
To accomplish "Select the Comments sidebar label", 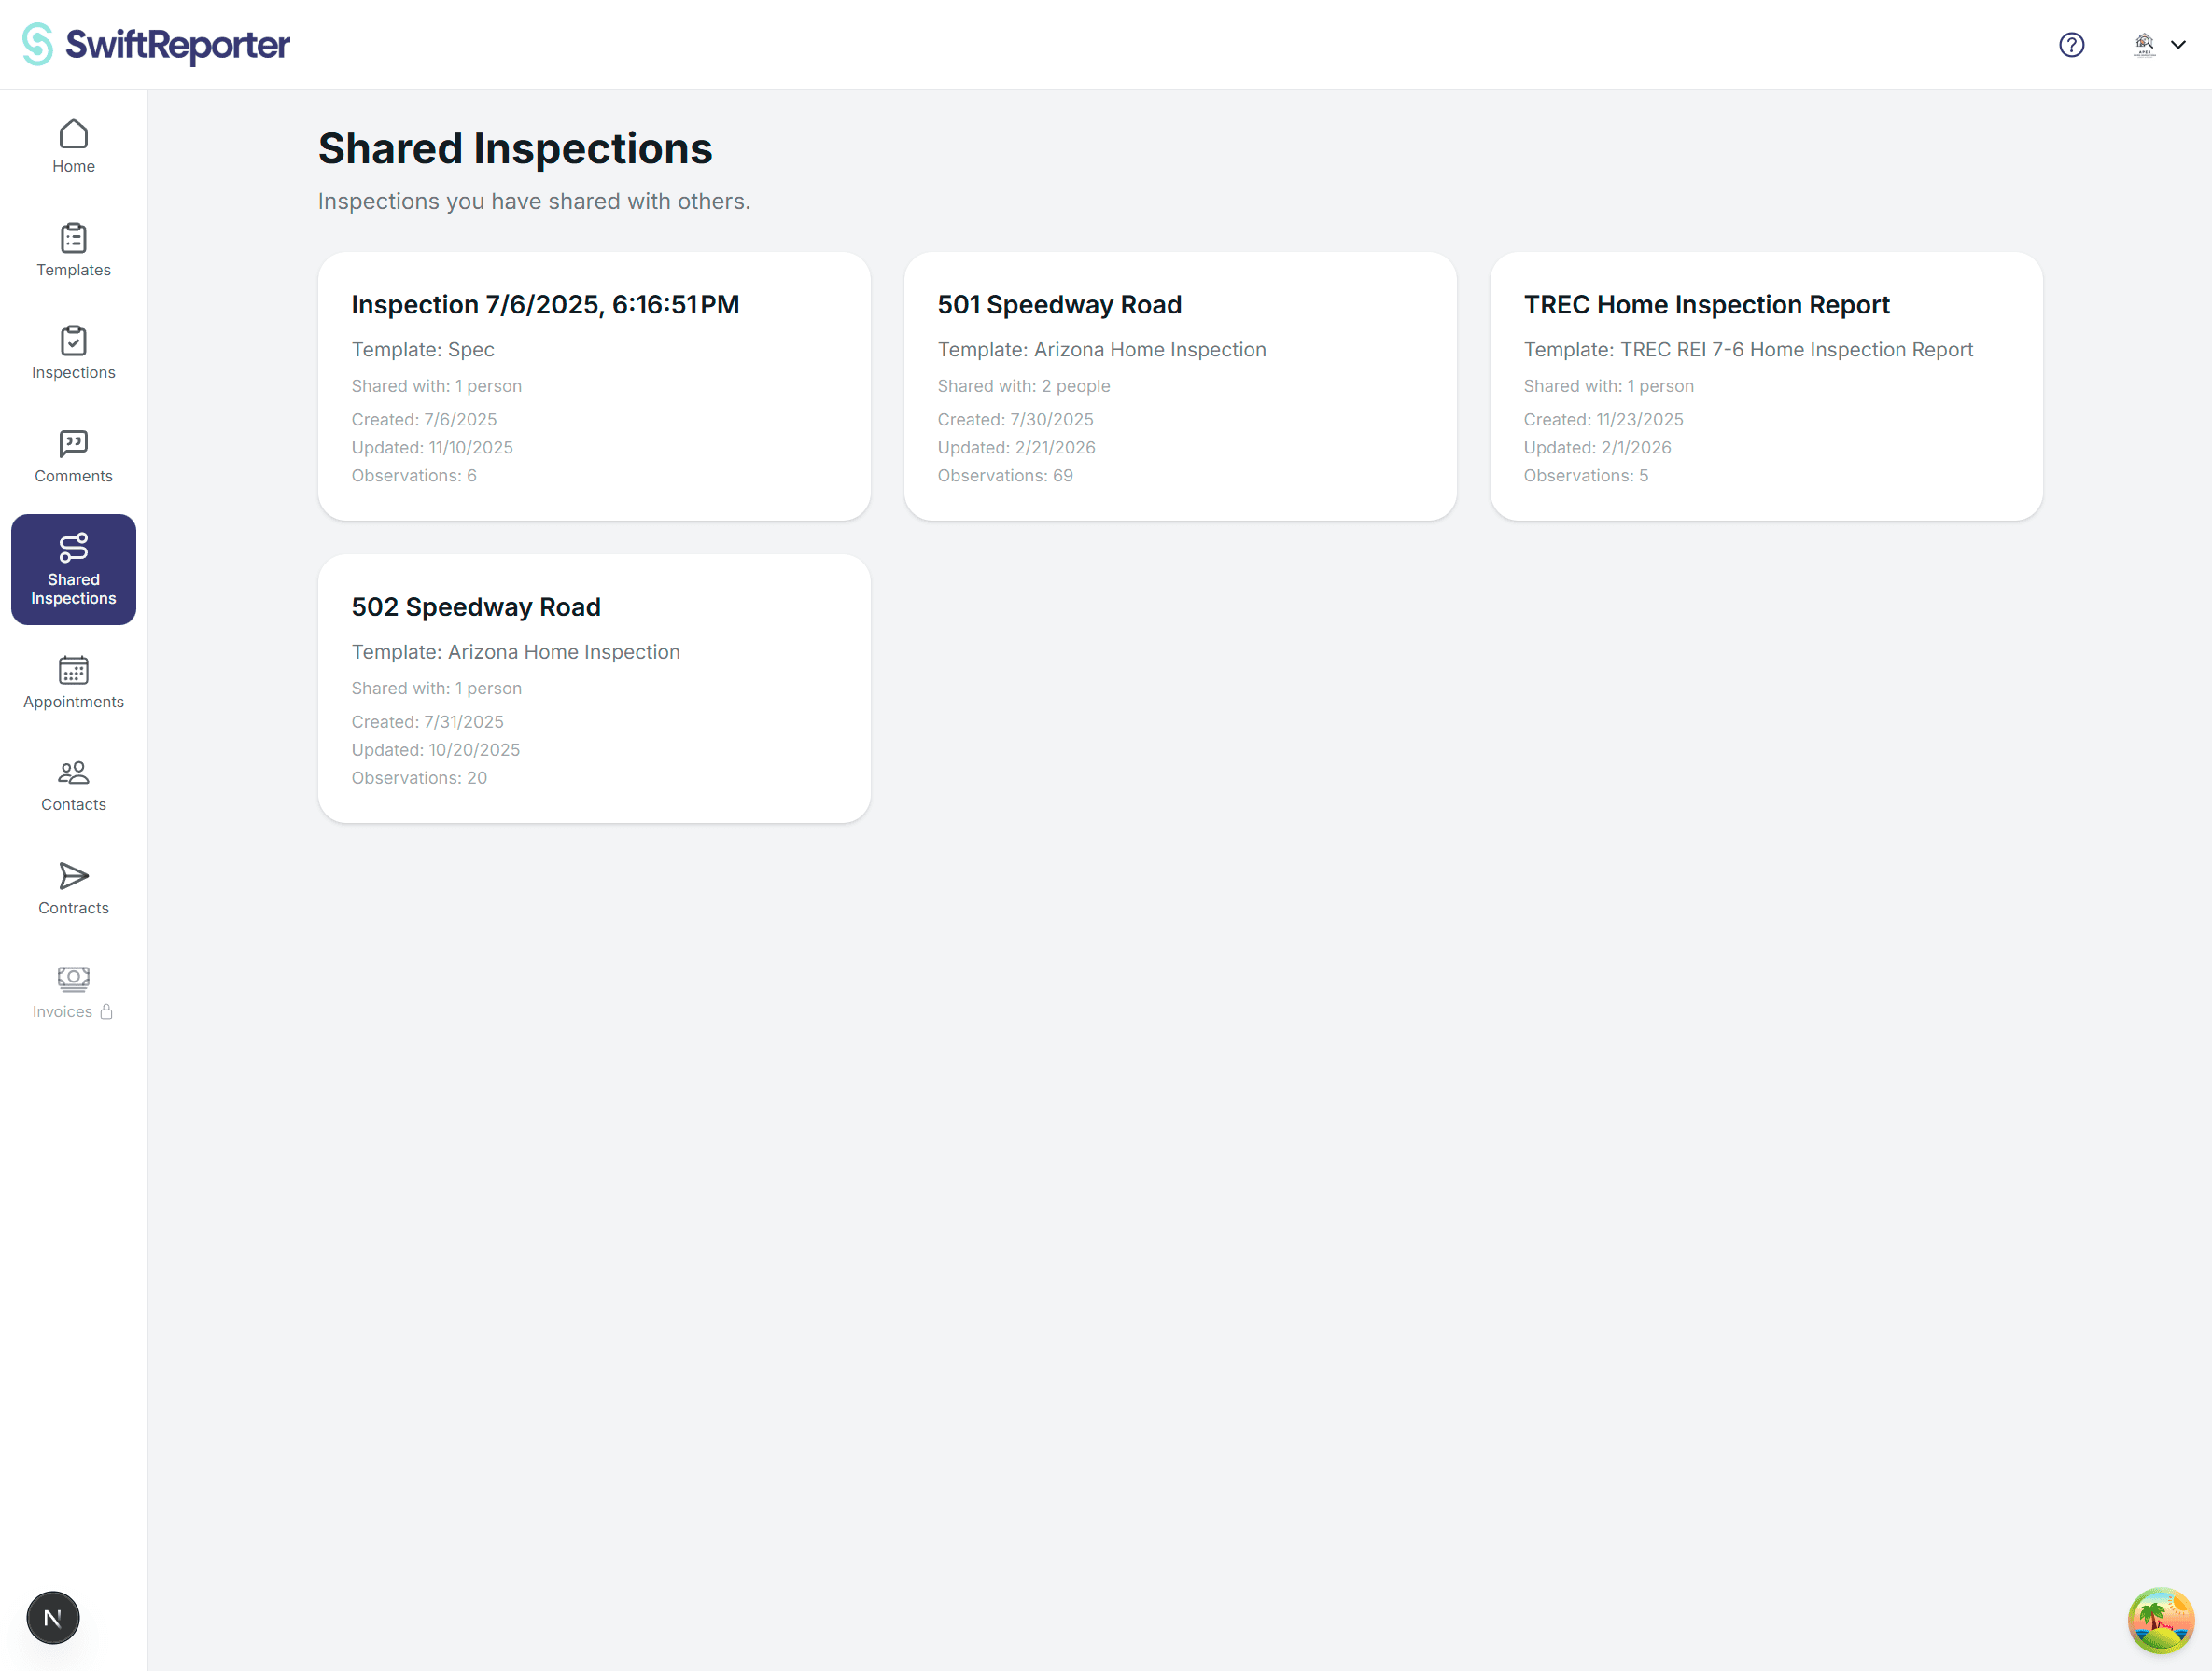I will click(x=74, y=476).
